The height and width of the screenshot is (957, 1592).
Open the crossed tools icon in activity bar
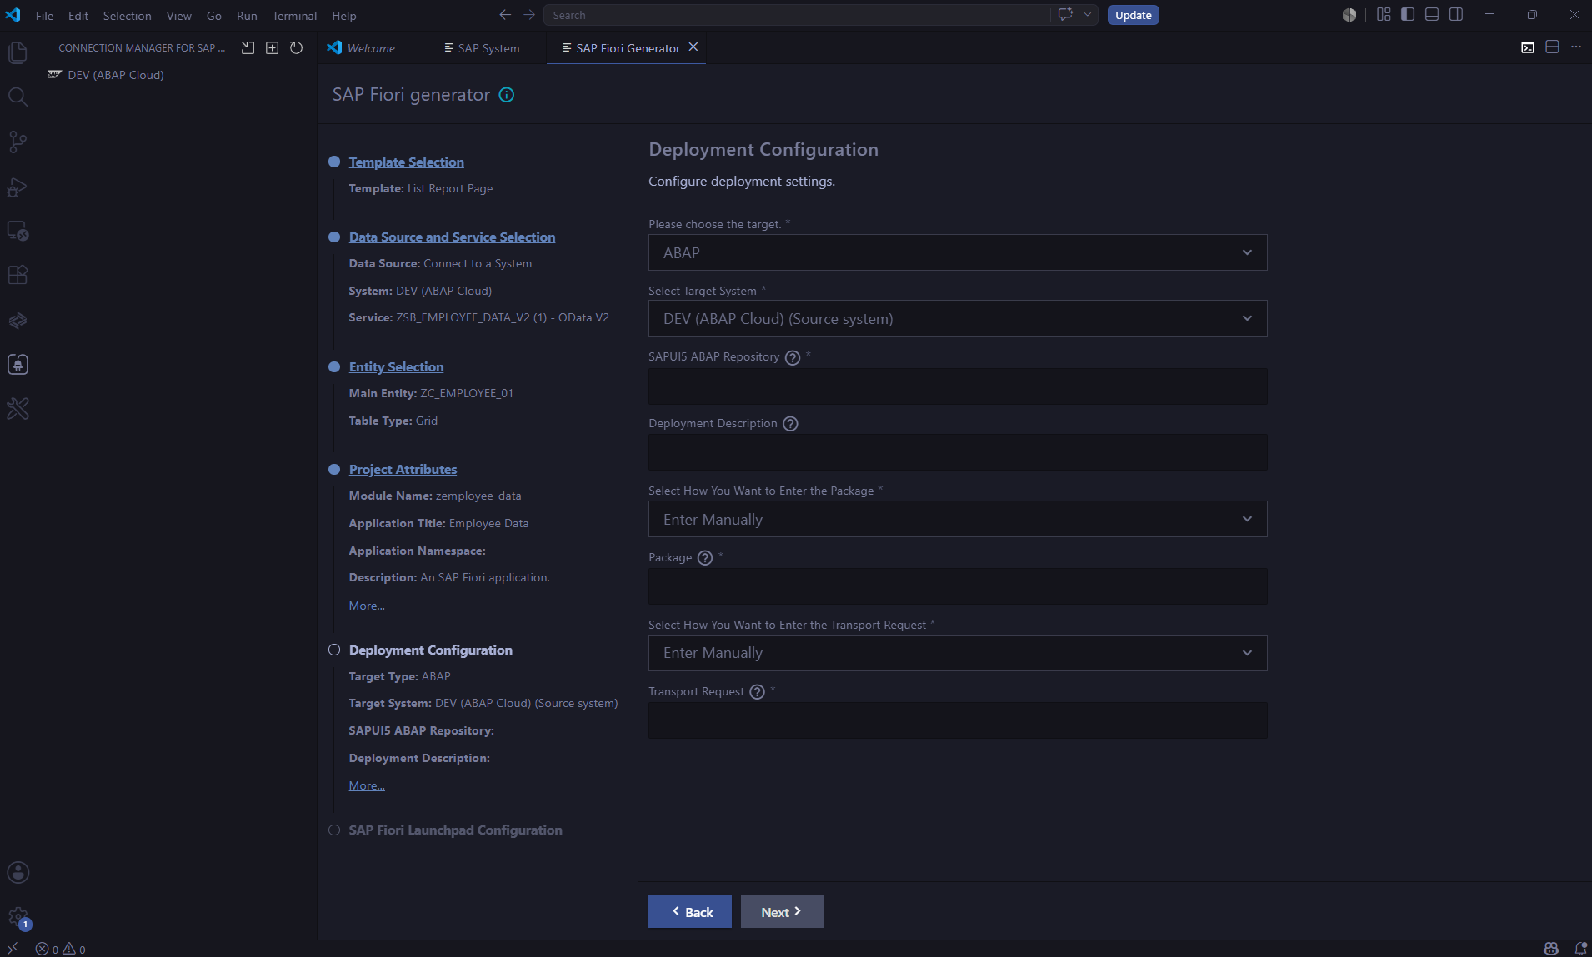pos(18,408)
